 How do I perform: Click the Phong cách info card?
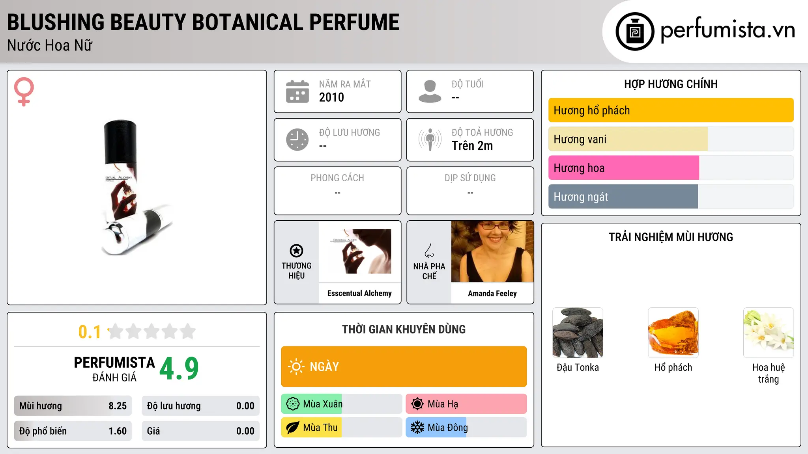(x=338, y=191)
